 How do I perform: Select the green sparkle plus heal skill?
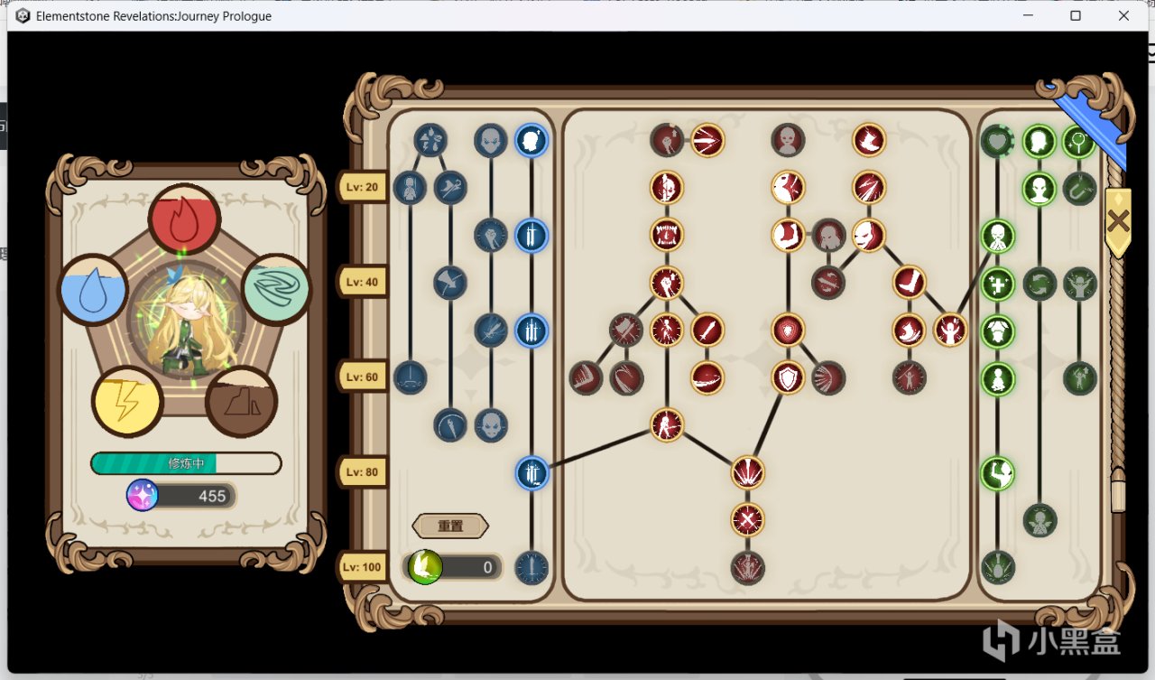point(998,284)
